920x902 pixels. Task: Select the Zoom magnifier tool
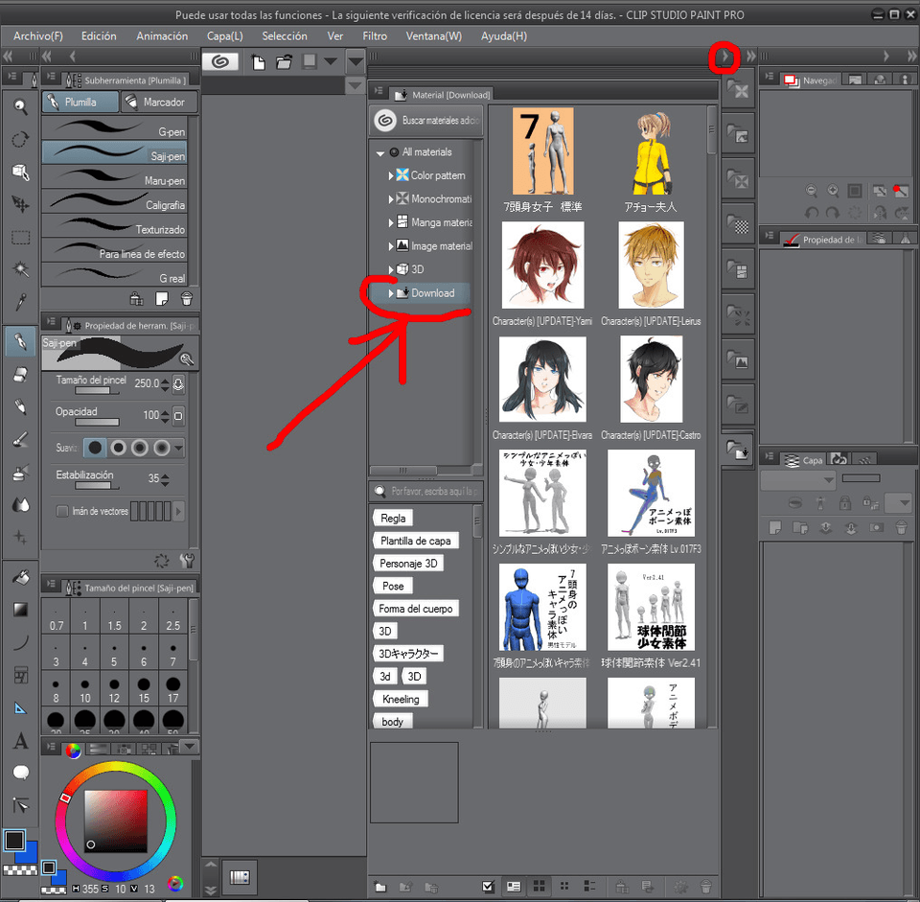[20, 106]
